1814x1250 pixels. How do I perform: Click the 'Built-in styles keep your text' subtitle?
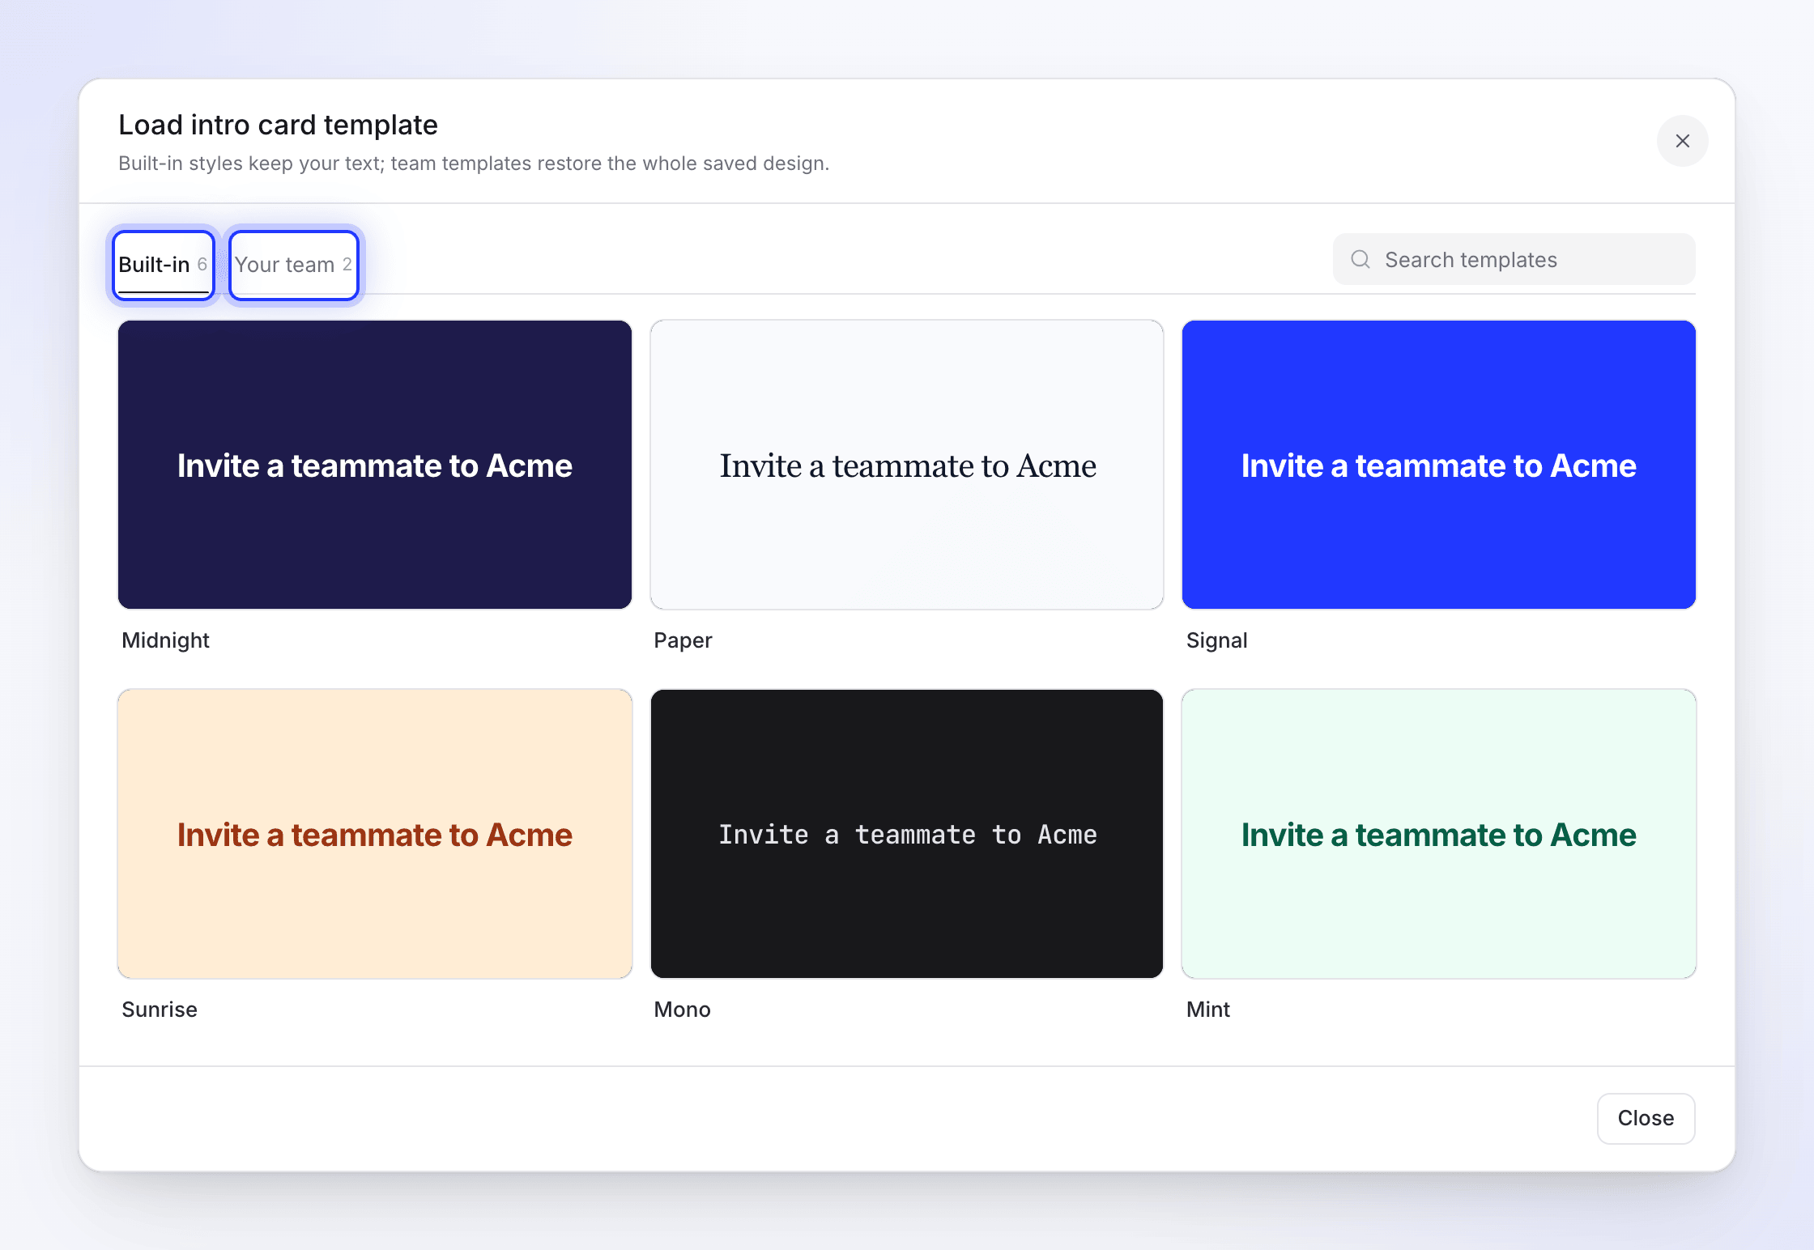tap(474, 164)
